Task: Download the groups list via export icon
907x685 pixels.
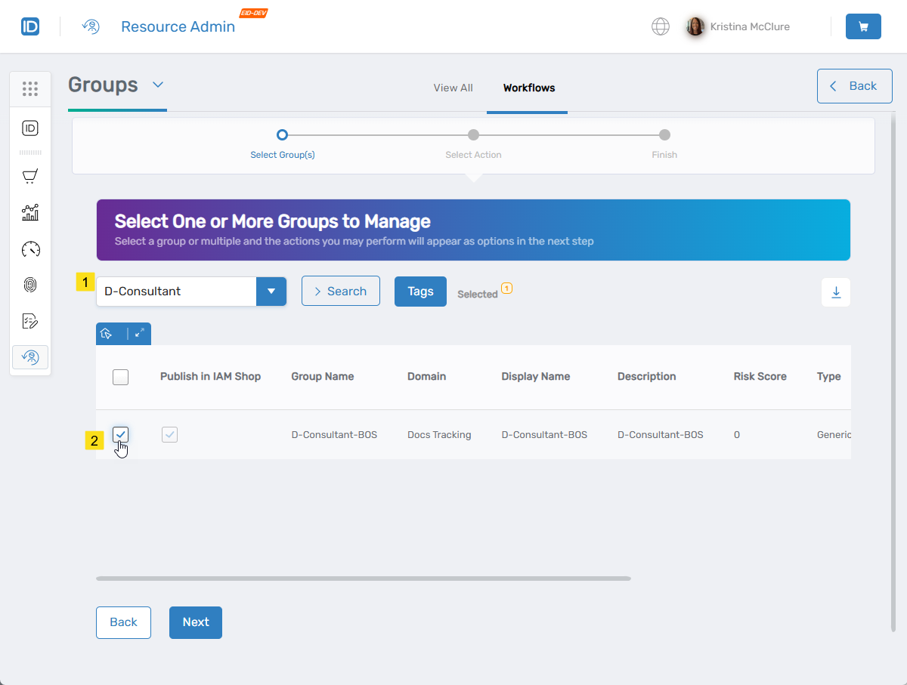Action: pos(836,292)
